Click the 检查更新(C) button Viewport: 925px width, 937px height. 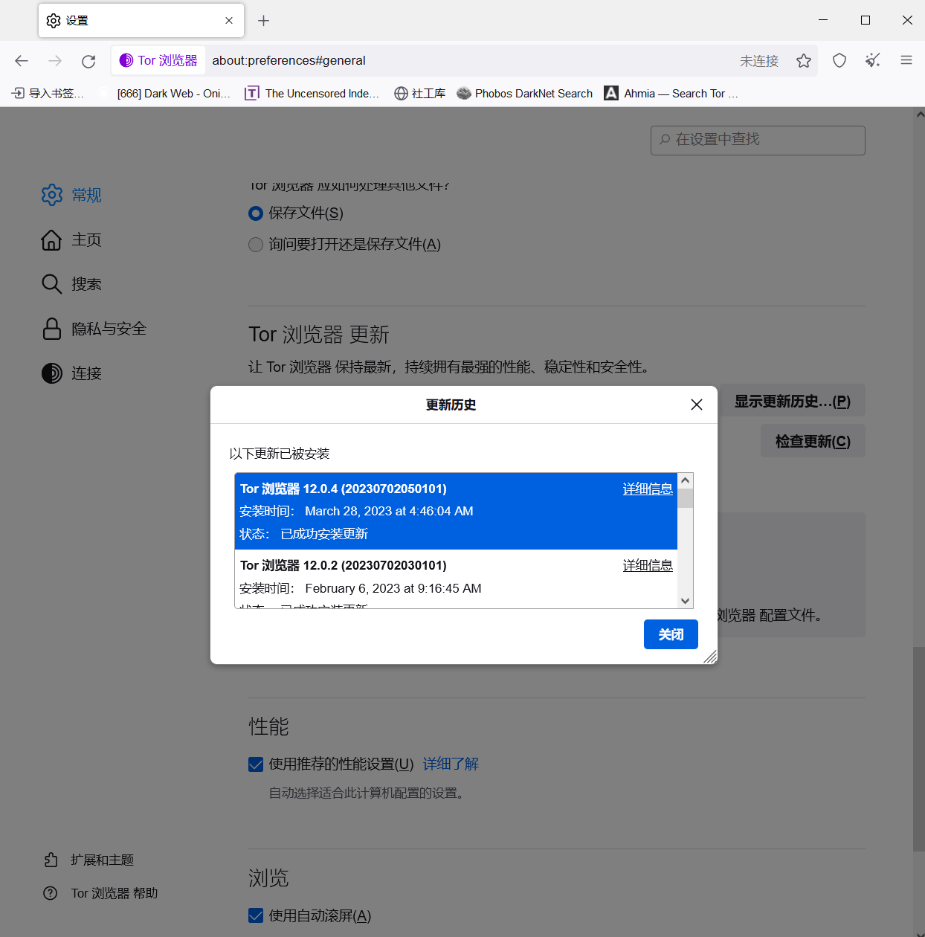pos(813,442)
